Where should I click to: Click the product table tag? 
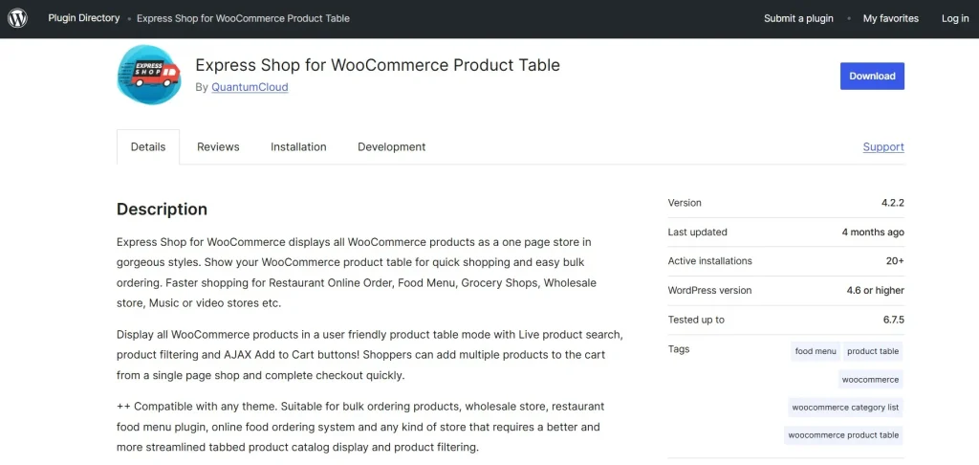pos(873,351)
